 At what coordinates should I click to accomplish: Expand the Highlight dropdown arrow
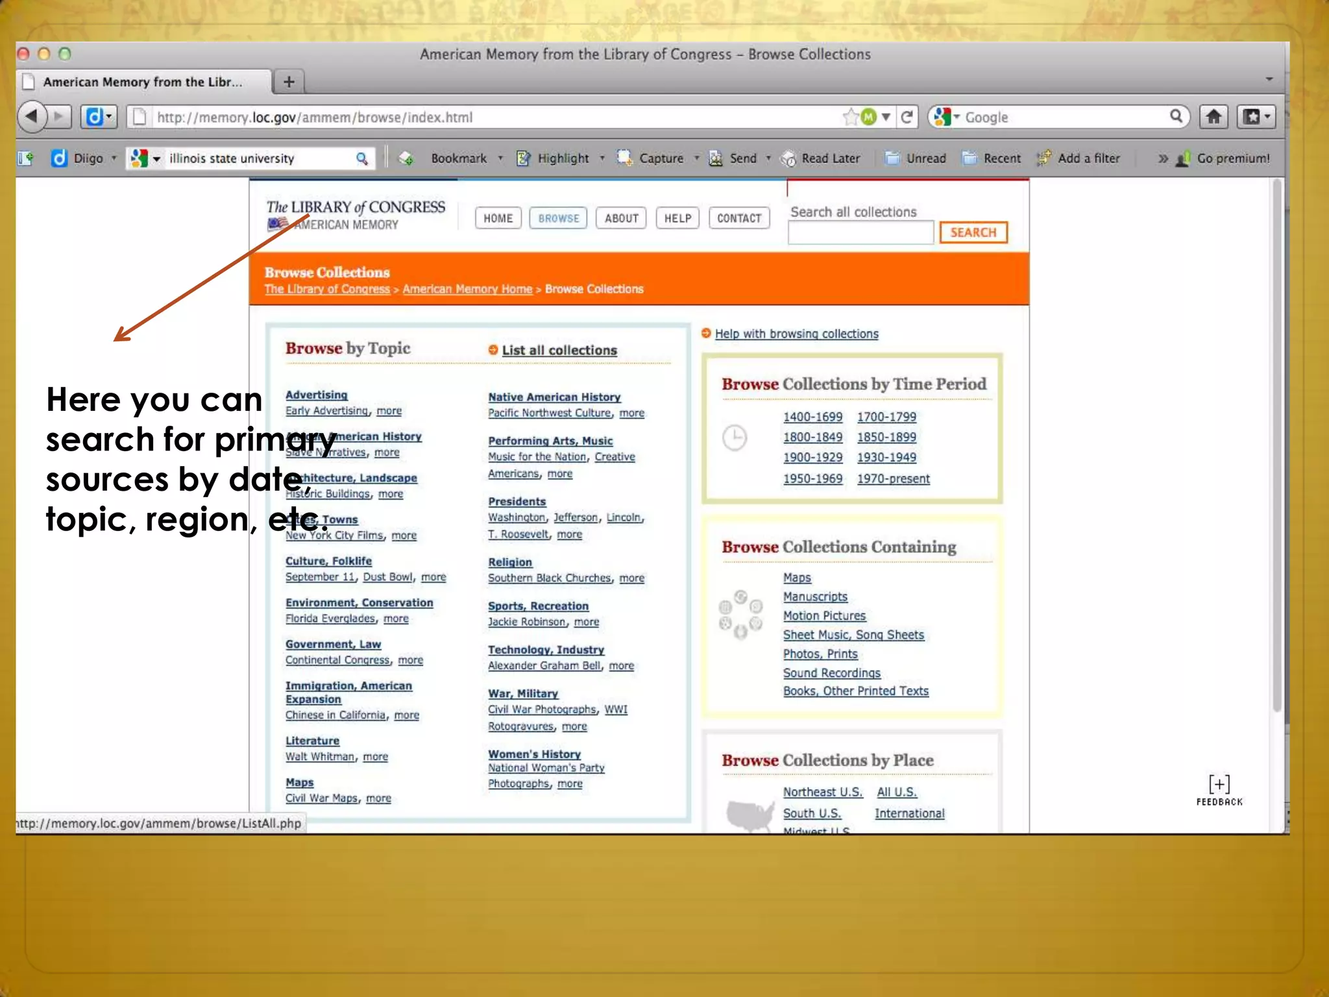coord(602,158)
